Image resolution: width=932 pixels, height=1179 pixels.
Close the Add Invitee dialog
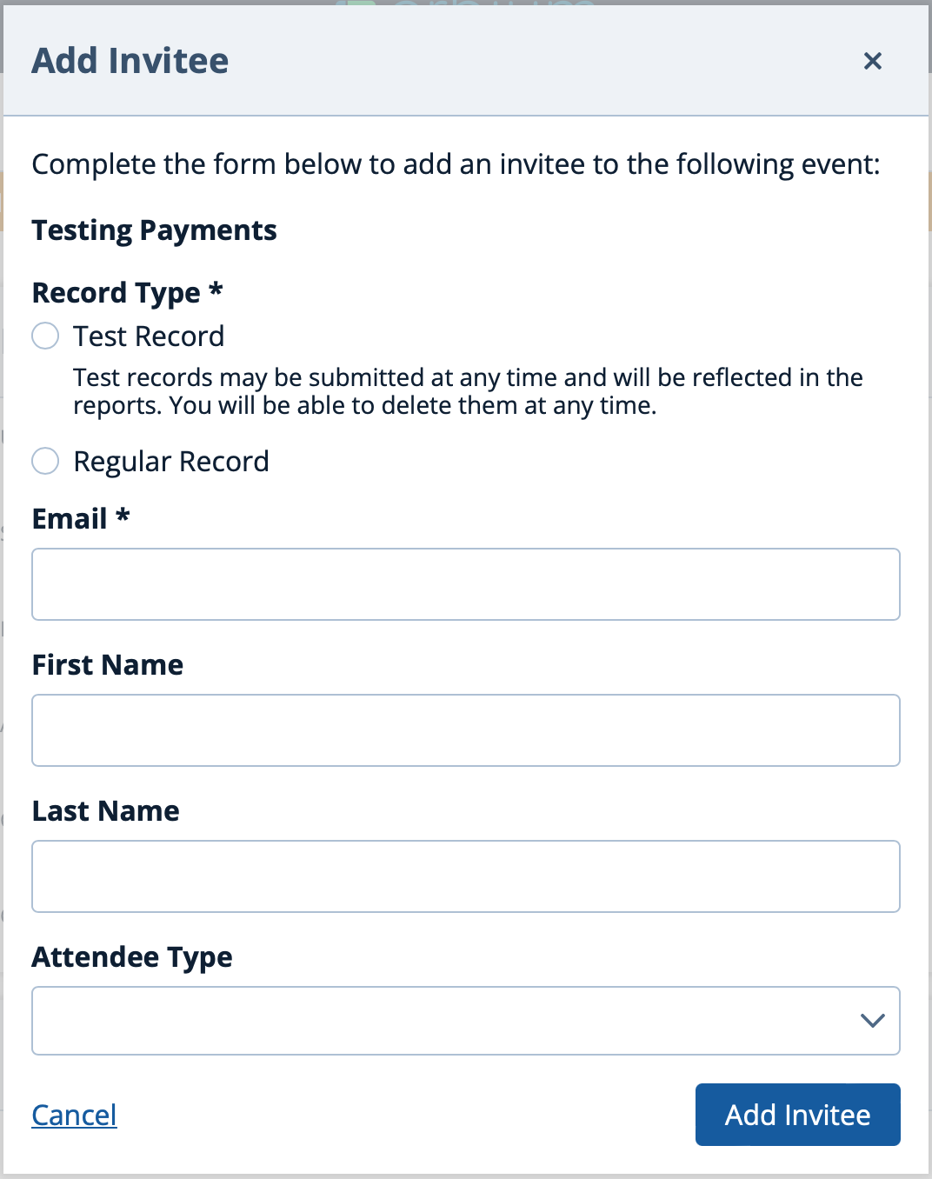pos(872,61)
